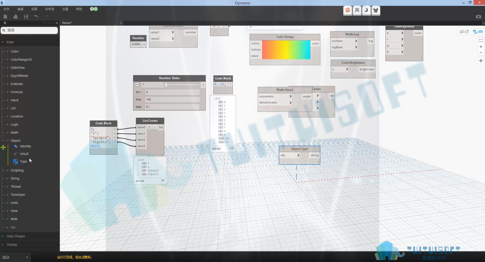Click the library search field
485x262 pixels.
(29, 30)
